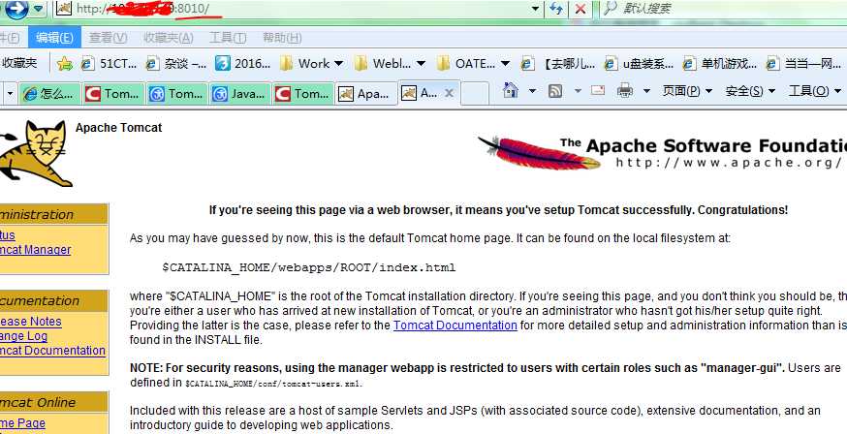The width and height of the screenshot is (847, 434).
Task: Open the 2016... favorites bookmark
Action: pyautogui.click(x=242, y=64)
